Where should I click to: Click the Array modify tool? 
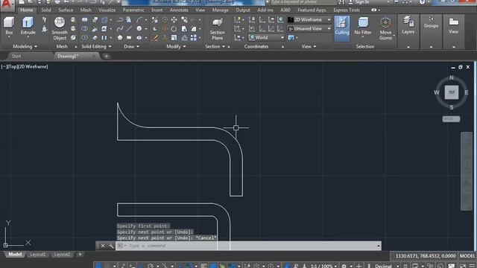194,38
